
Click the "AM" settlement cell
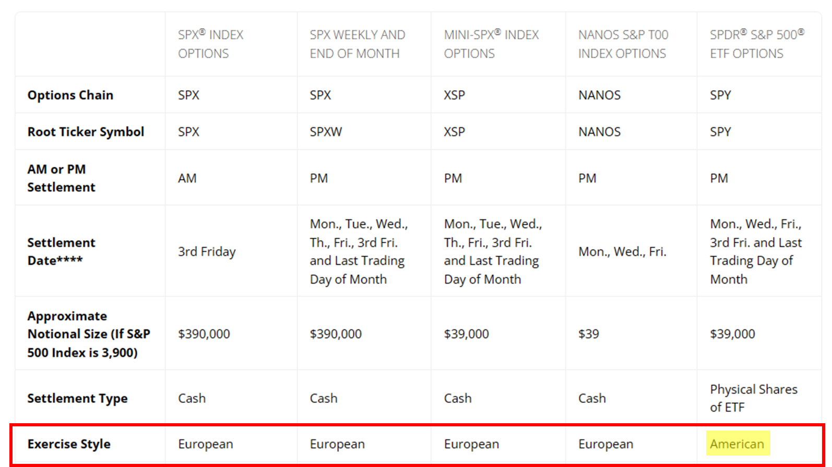coord(187,178)
